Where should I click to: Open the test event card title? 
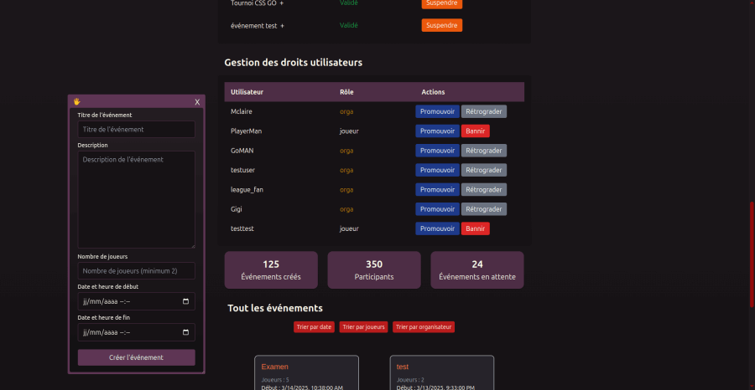click(403, 367)
